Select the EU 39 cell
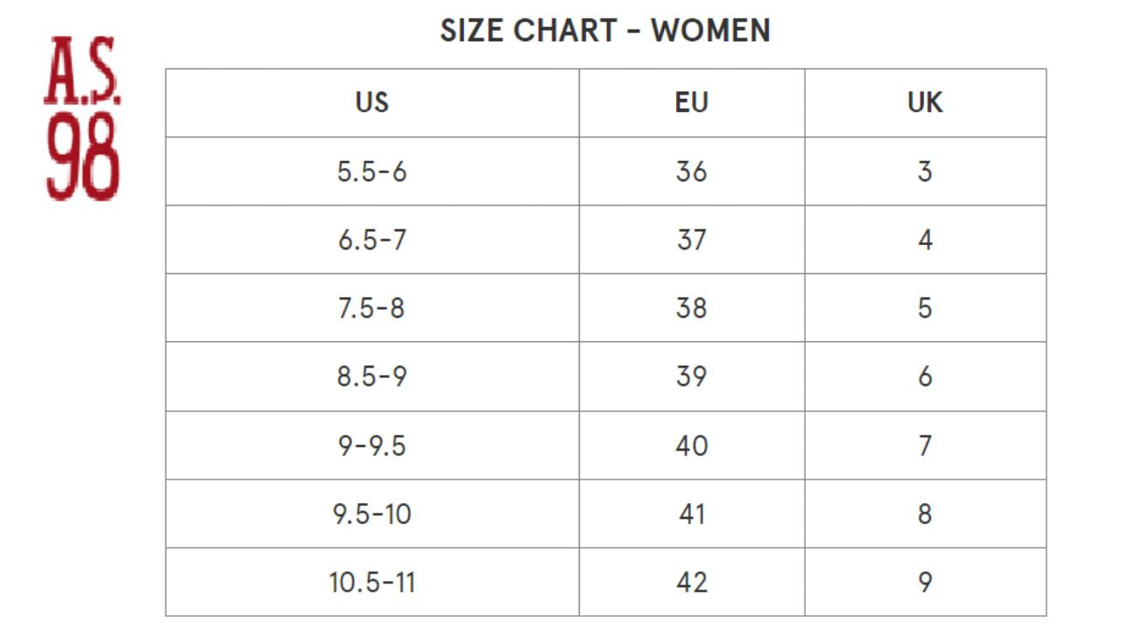The height and width of the screenshot is (630, 1121). [691, 376]
